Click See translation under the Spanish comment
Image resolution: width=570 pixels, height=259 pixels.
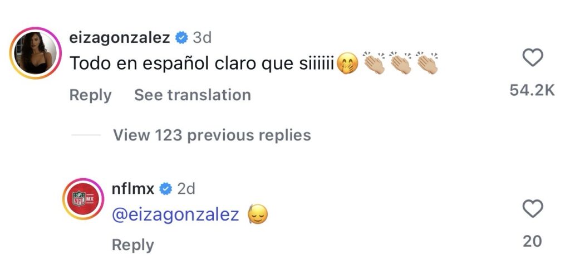pyautogui.click(x=192, y=95)
